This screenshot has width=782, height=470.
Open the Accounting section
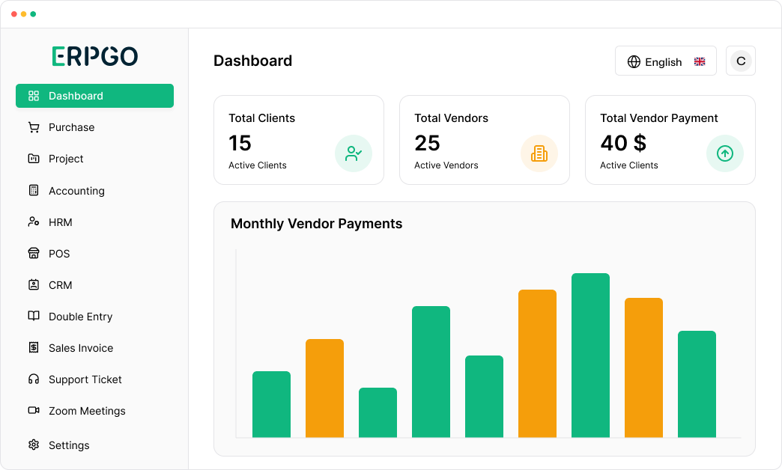tap(95, 190)
